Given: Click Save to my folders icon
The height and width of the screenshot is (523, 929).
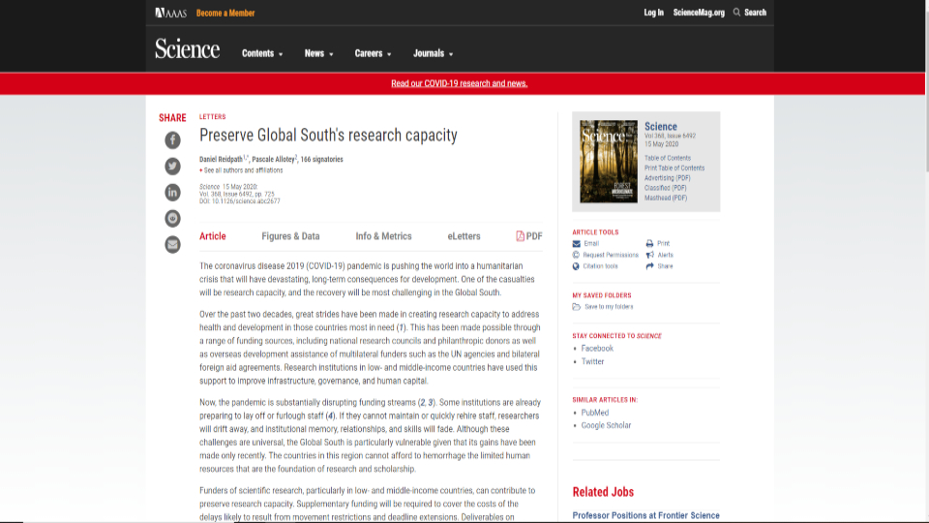Looking at the screenshot, I should click(x=577, y=307).
